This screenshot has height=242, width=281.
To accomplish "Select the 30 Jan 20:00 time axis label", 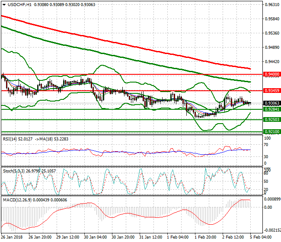I will (x=123, y=237).
